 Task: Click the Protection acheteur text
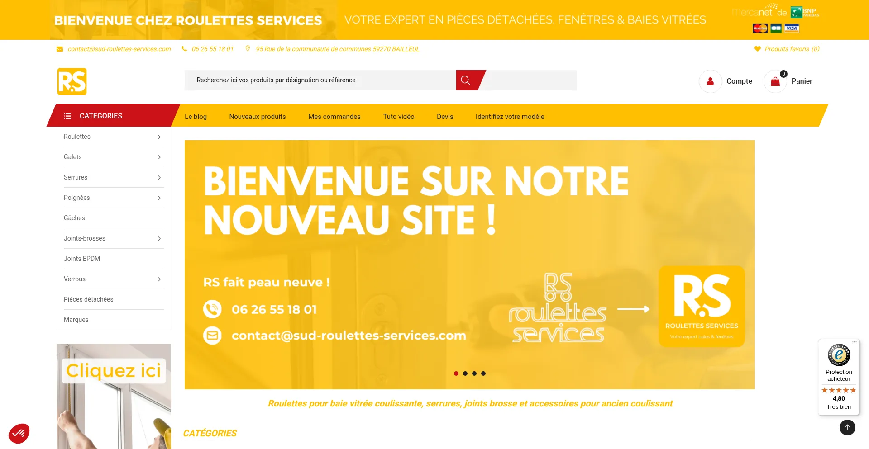click(x=839, y=375)
